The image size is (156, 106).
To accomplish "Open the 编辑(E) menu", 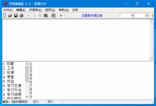I will pyautogui.click(x=21, y=10).
